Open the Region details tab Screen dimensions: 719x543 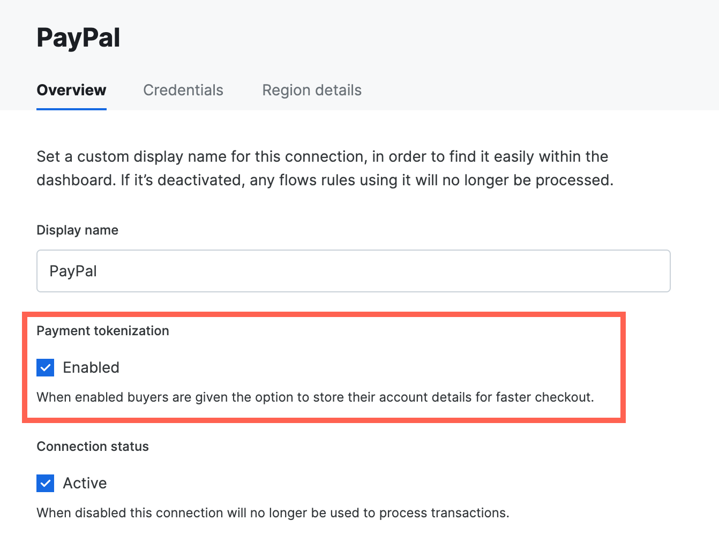click(x=311, y=90)
